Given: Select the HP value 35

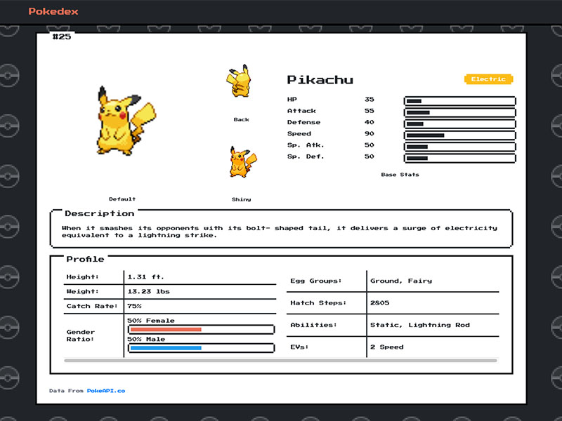Looking at the screenshot, I should (x=370, y=99).
